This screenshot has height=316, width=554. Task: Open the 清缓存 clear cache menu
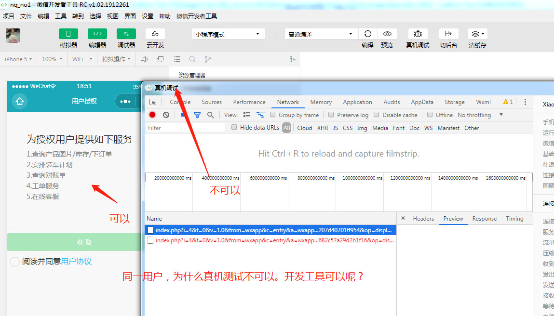coord(478,34)
